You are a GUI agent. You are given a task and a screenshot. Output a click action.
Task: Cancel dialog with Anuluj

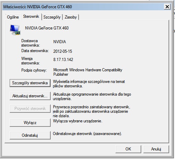point(156,149)
